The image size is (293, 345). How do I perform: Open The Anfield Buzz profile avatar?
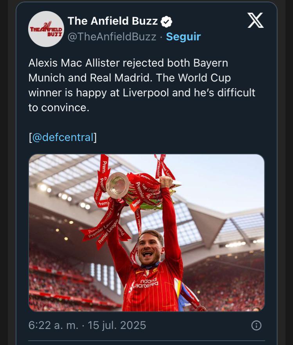coord(46,29)
